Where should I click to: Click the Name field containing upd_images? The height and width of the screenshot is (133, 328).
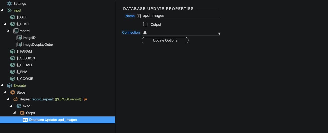(181, 16)
